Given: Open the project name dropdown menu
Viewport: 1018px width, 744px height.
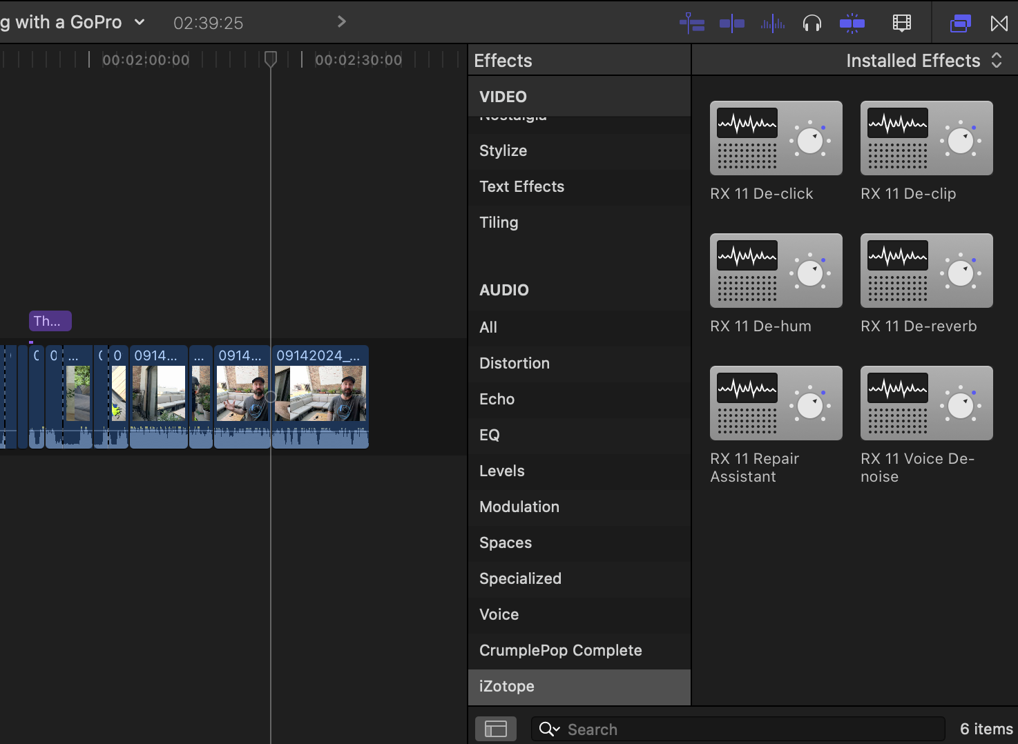Looking at the screenshot, I should coord(140,21).
